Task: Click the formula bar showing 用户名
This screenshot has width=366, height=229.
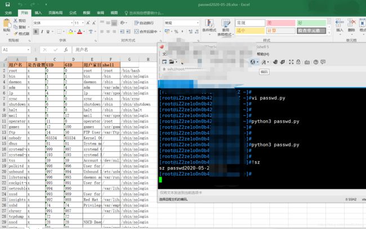Action: (115, 50)
